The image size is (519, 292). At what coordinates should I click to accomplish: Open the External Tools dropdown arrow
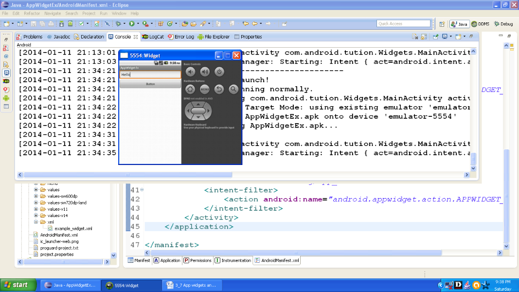pyautogui.click(x=152, y=24)
